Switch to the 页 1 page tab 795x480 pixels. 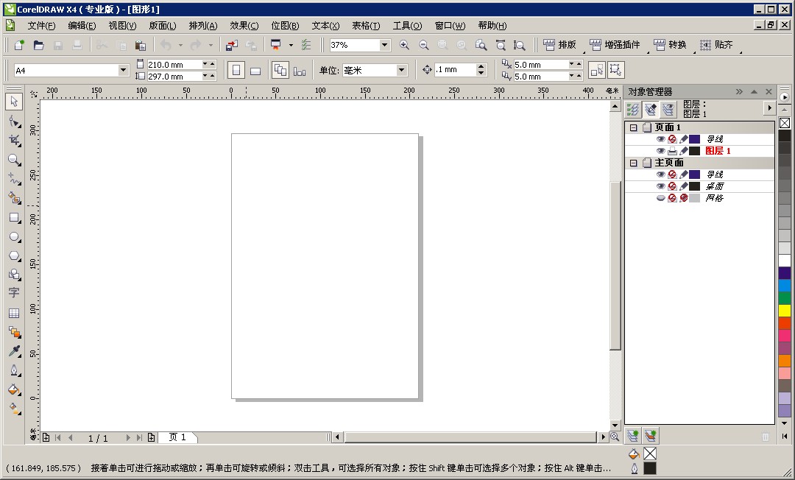178,437
